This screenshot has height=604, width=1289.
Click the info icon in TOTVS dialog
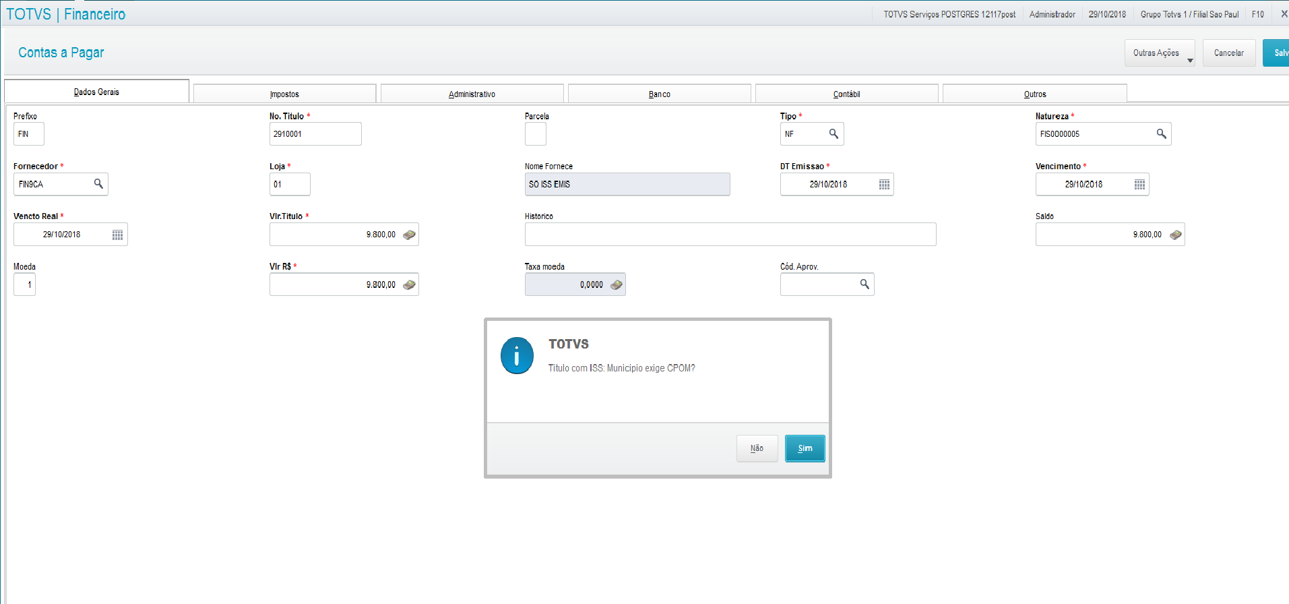click(x=517, y=355)
